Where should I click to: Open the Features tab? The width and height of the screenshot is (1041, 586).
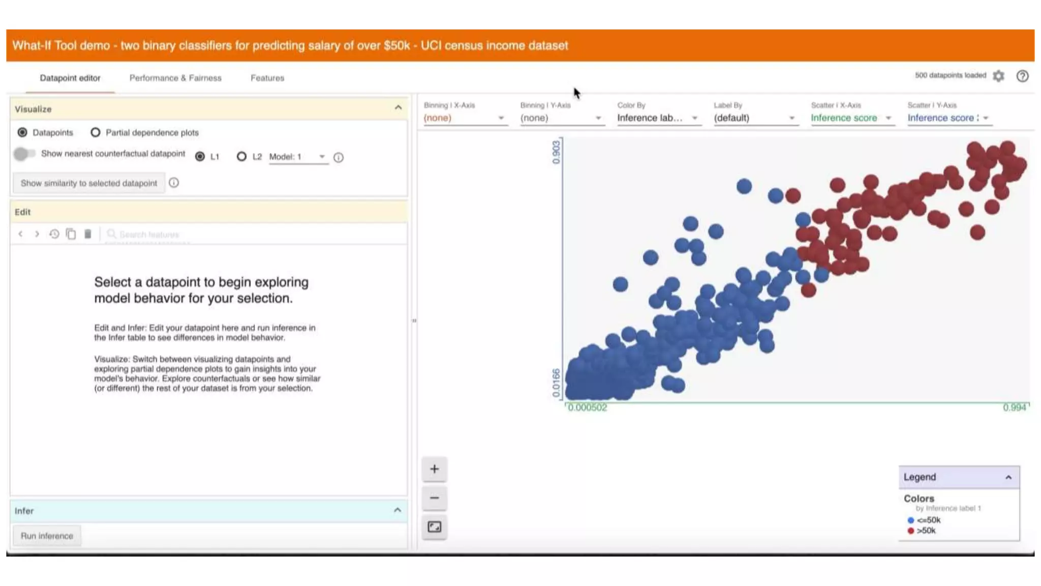coord(267,78)
